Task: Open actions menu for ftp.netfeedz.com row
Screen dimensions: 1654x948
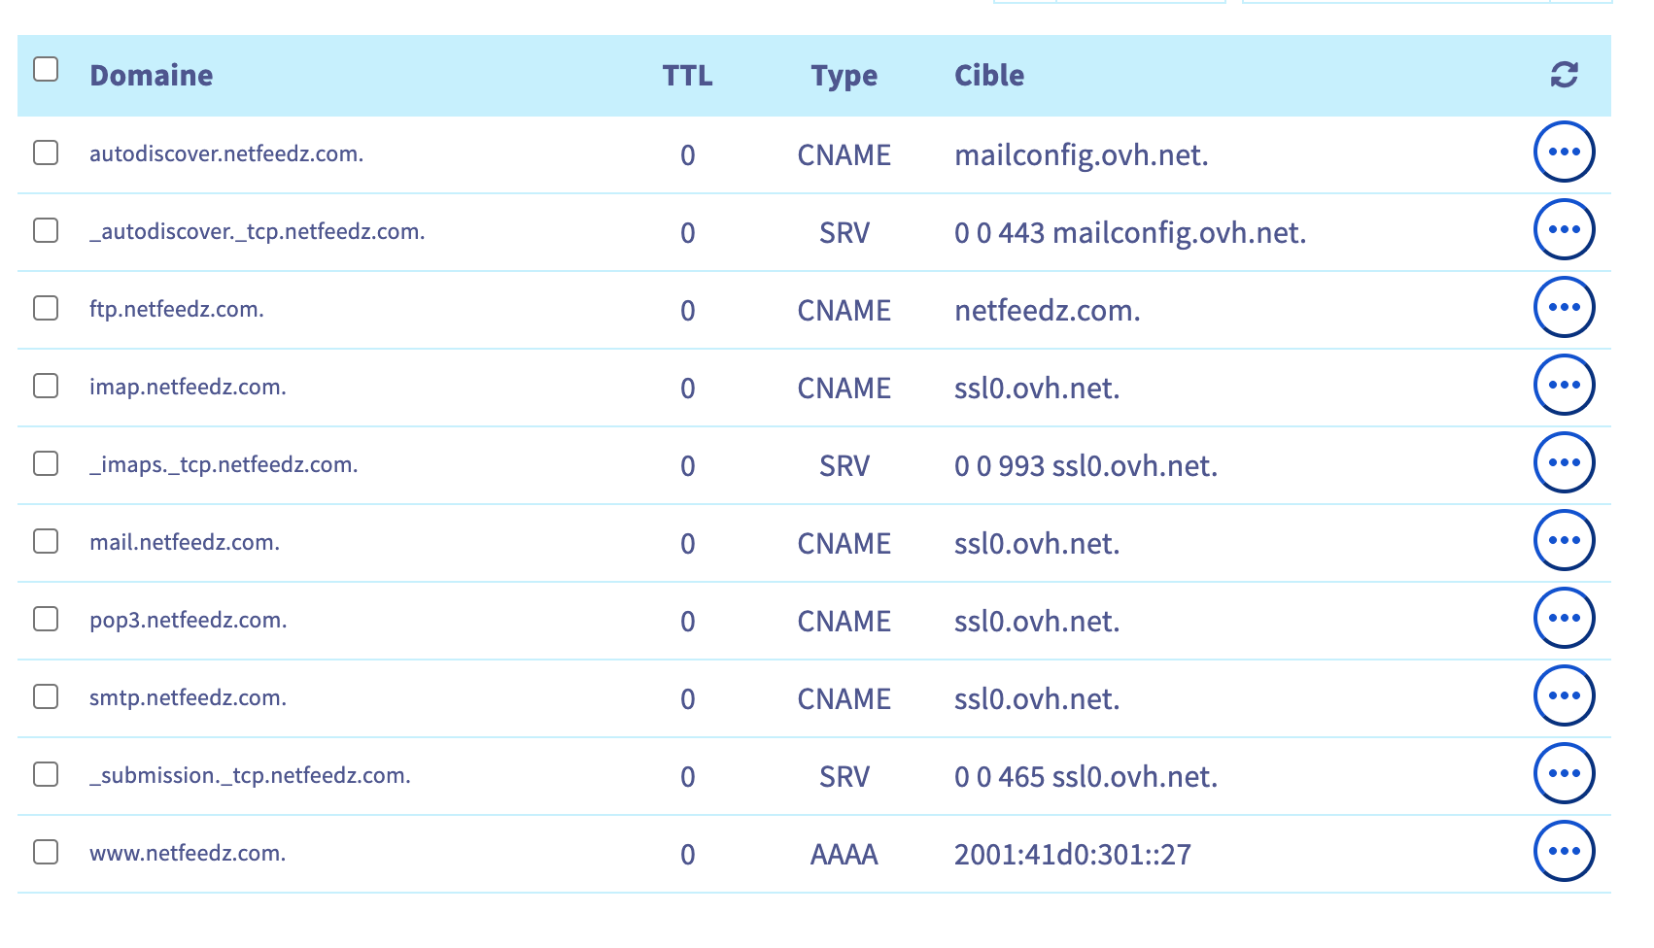Action: [1564, 308]
